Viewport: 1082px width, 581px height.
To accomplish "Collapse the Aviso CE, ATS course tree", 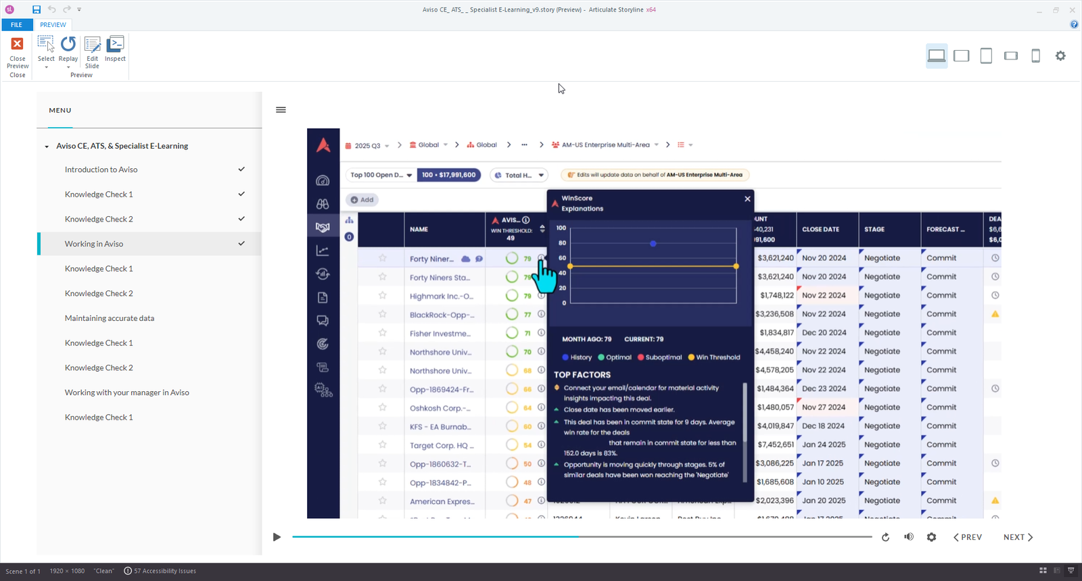I will 47,147.
